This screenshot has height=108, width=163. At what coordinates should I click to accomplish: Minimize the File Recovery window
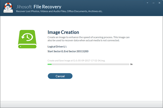[x=153, y=3]
